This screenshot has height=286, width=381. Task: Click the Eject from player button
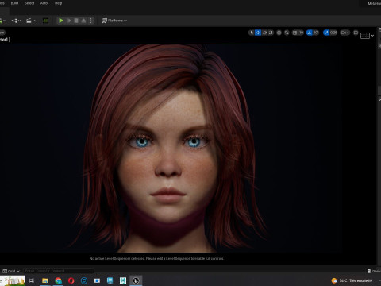coord(83,21)
